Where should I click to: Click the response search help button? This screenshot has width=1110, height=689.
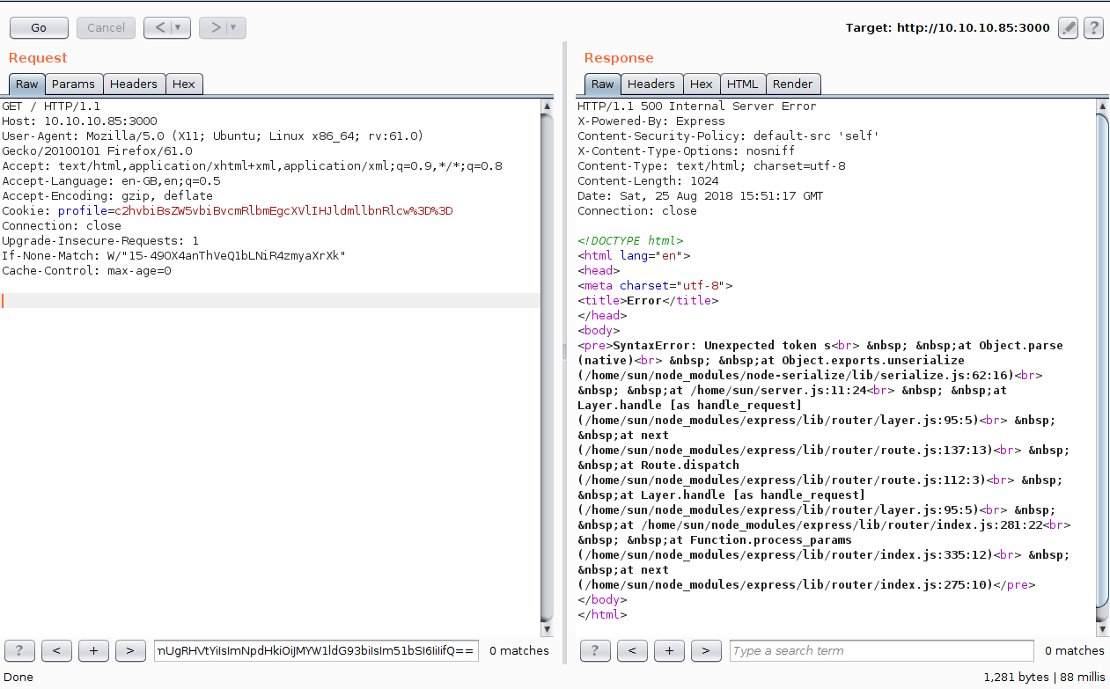pos(595,650)
